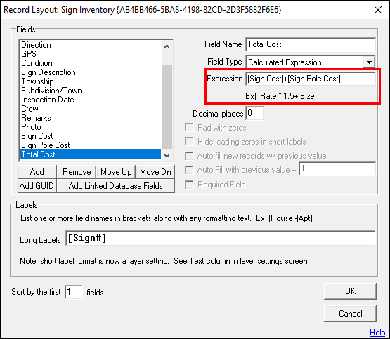
Task: Click the Field Name input box
Action: click(311, 44)
